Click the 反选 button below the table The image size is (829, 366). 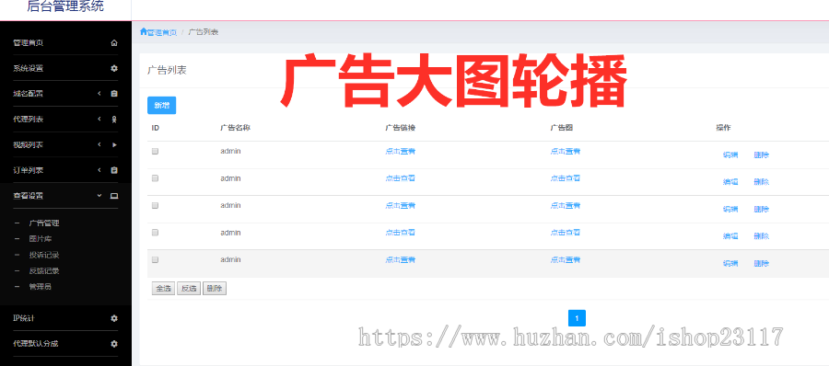[x=189, y=289]
